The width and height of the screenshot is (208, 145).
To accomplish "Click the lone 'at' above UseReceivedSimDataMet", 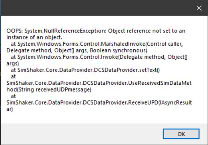I will click(13, 77).
